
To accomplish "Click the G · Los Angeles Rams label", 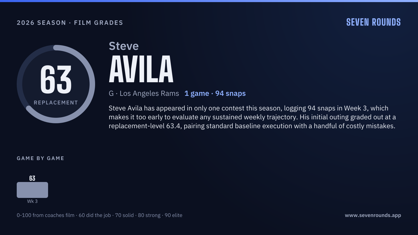I will click(144, 93).
